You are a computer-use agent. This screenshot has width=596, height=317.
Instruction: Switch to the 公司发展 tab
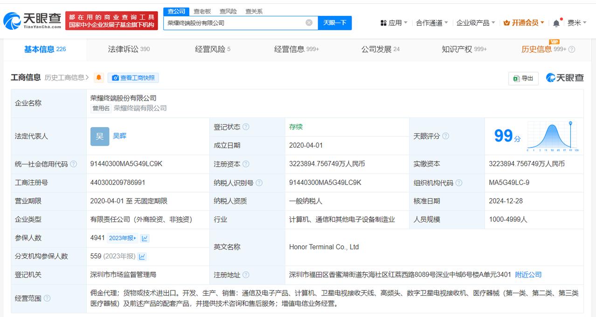[x=380, y=49]
